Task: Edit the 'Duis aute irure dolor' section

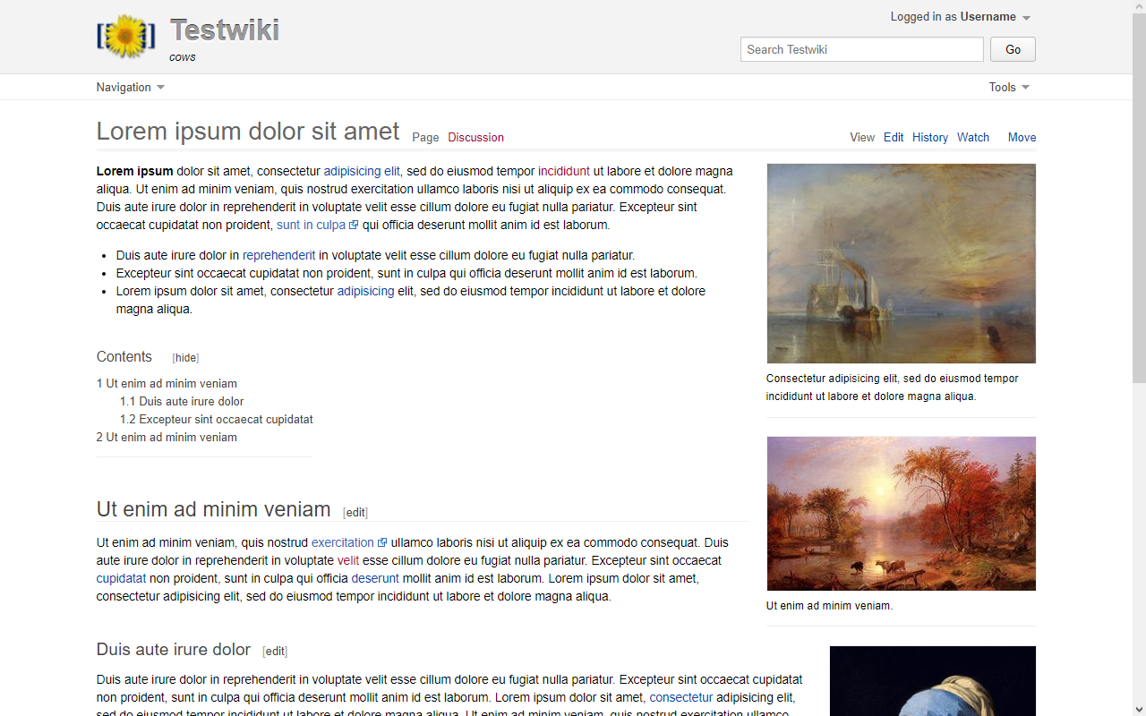Action: [275, 652]
